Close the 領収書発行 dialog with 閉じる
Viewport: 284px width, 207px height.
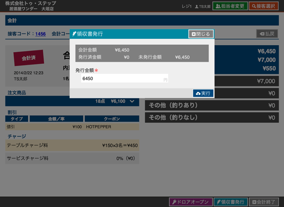pos(201,34)
